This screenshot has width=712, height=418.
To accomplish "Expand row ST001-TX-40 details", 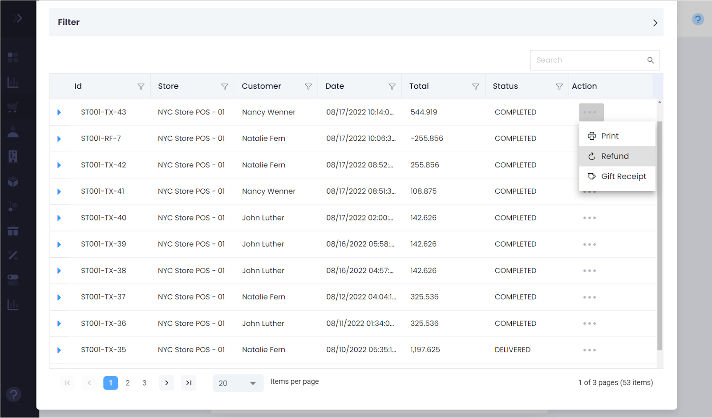I will (x=59, y=218).
